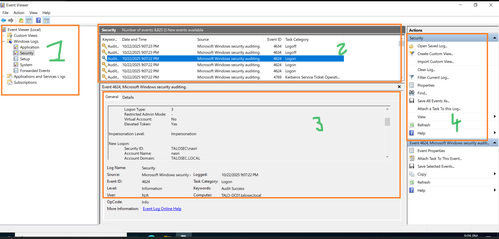499x239 pixels.
Task: Toggle the Show/Hide Action Pane toolbar button
Action: pos(46,20)
